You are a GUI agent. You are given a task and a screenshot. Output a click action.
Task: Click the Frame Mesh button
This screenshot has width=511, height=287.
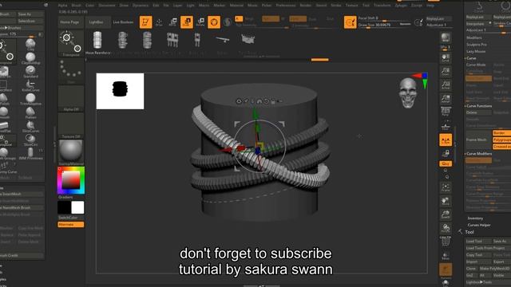[478, 140]
